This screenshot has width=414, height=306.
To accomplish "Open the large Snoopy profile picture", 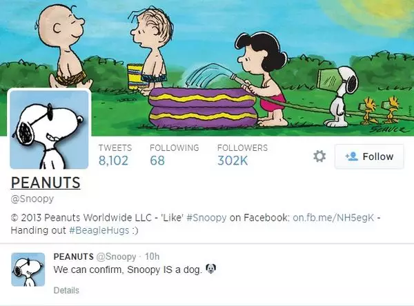I will pos(49,129).
